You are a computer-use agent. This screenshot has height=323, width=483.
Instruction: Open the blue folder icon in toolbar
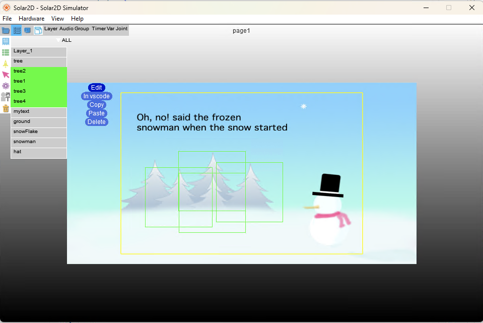coord(6,31)
